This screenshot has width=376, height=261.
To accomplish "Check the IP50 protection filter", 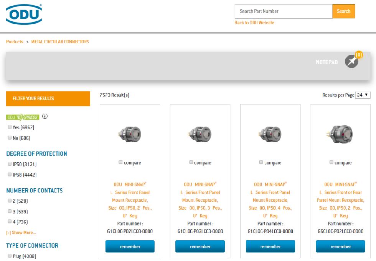I will click(9, 164).
